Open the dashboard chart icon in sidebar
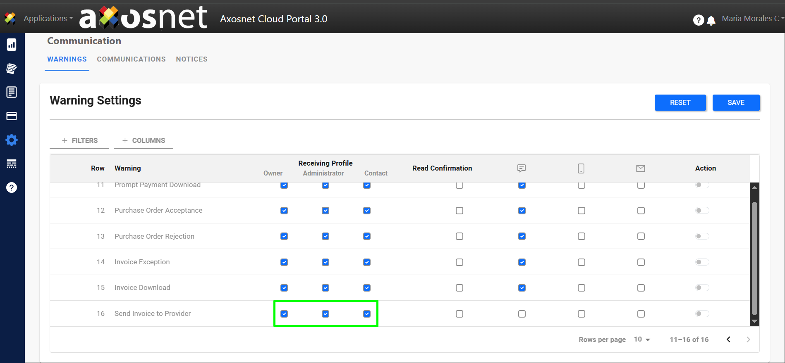Image resolution: width=785 pixels, height=363 pixels. click(12, 45)
